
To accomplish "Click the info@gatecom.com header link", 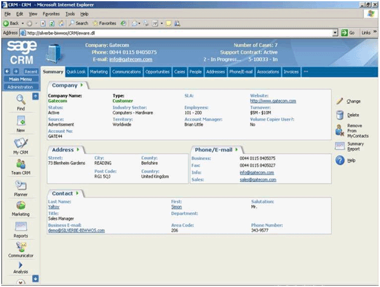I will pos(131,59).
